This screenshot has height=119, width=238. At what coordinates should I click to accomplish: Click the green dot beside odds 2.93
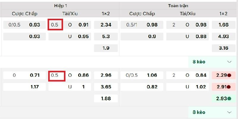(229, 98)
